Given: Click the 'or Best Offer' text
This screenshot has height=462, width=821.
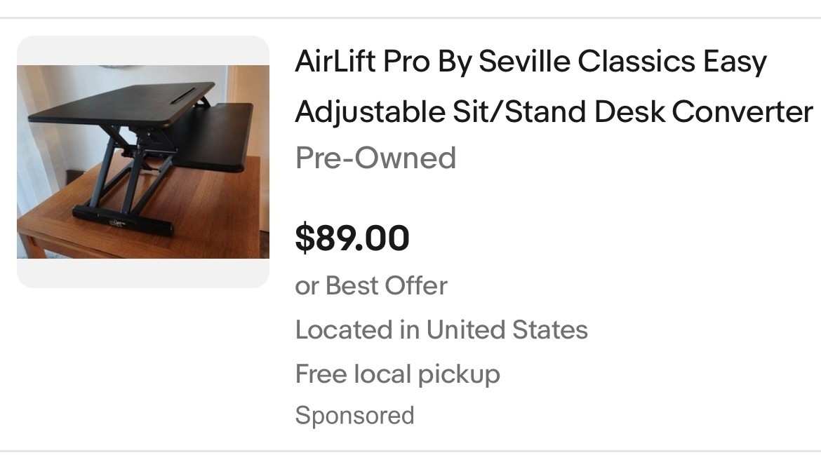Looking at the screenshot, I should coord(371,286).
